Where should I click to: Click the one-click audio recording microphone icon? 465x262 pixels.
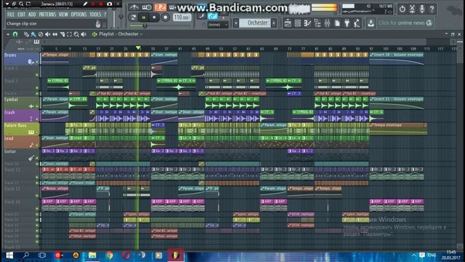pos(422,9)
